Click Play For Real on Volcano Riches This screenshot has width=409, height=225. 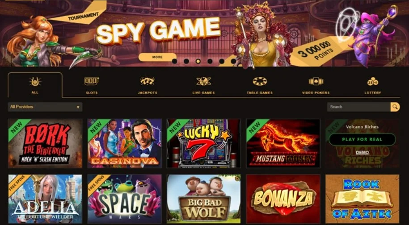pyautogui.click(x=362, y=139)
